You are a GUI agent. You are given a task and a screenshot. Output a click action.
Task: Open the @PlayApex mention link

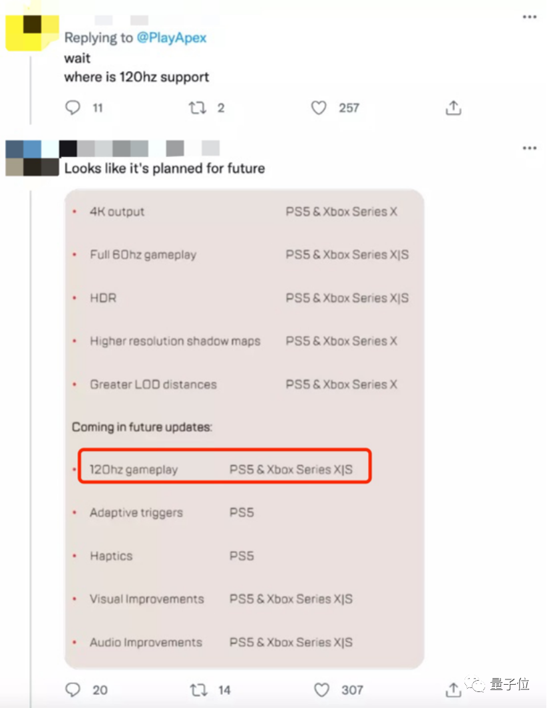(x=171, y=38)
